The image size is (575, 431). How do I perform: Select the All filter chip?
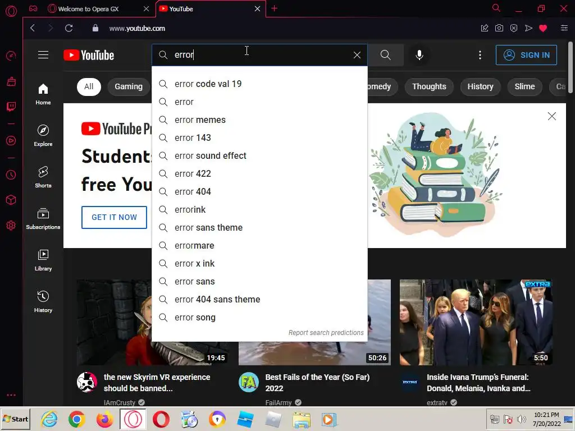pyautogui.click(x=89, y=86)
